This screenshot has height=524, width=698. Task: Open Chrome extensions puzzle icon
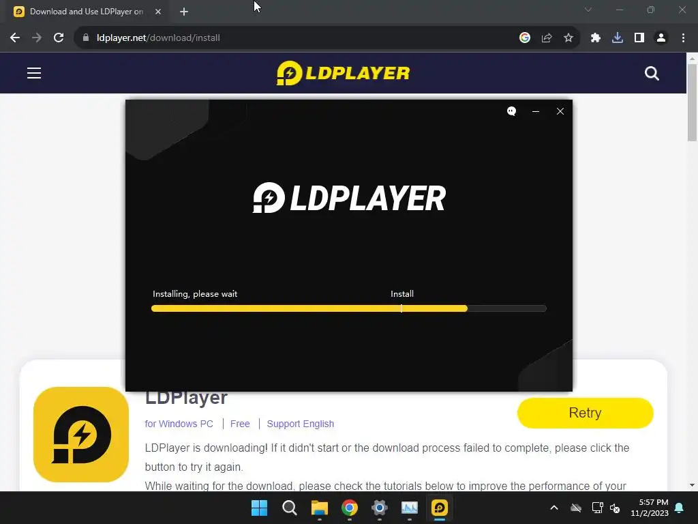(596, 38)
